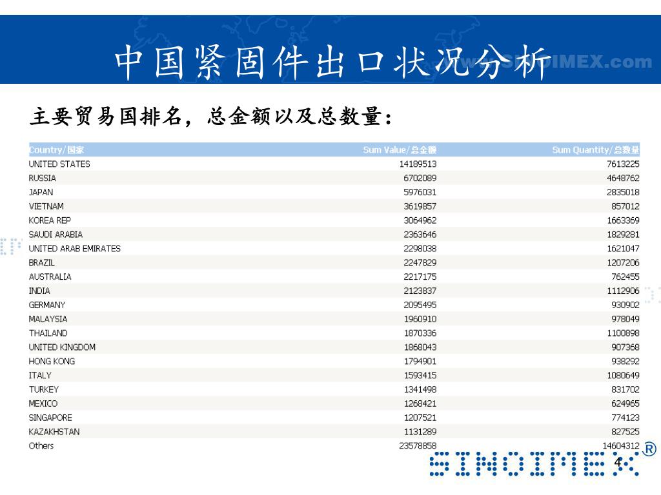
Task: Click quantity 7613225 for United States
Action: (623, 164)
